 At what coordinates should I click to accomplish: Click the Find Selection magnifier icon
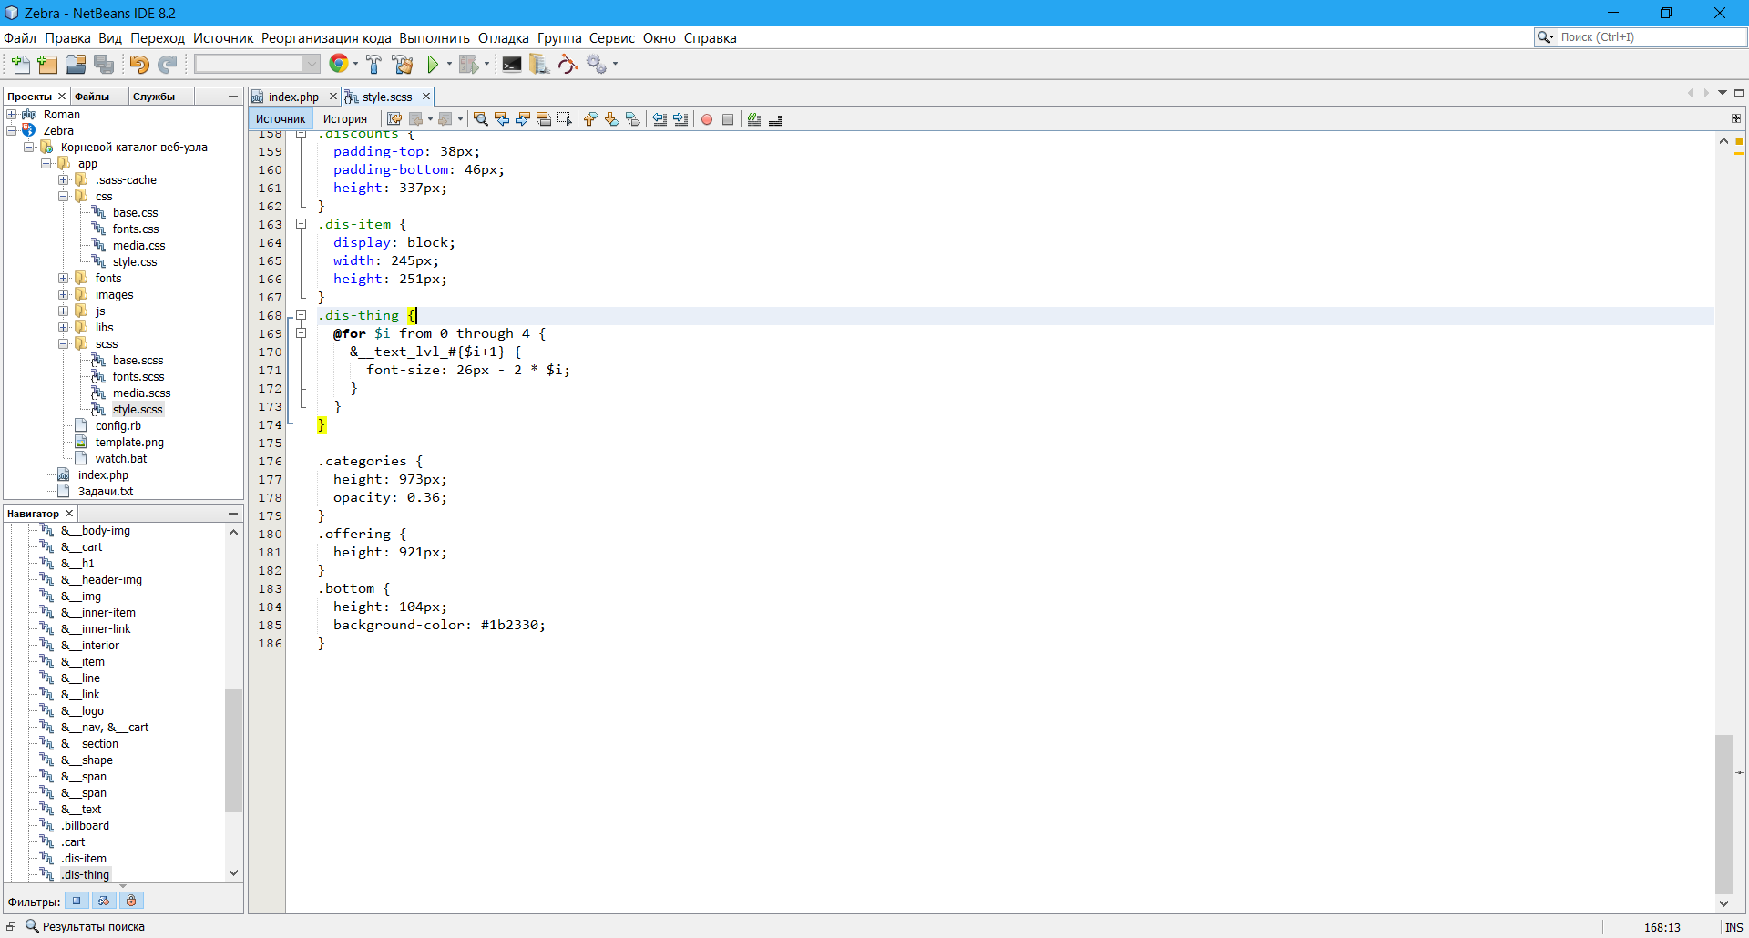coord(481,119)
